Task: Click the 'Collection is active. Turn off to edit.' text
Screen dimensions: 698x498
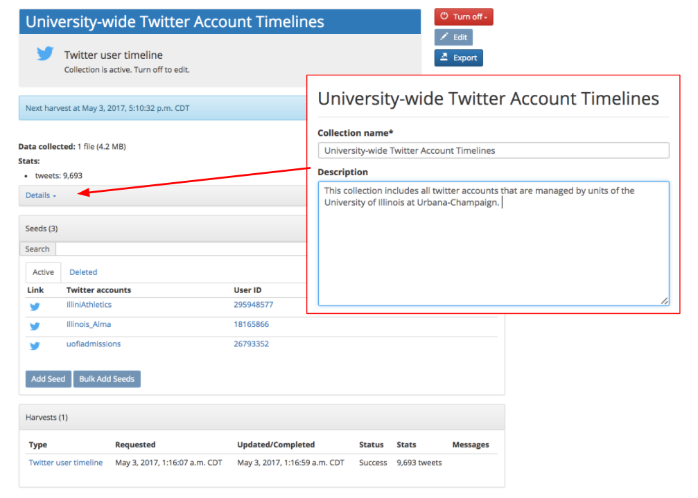Action: pos(127,70)
